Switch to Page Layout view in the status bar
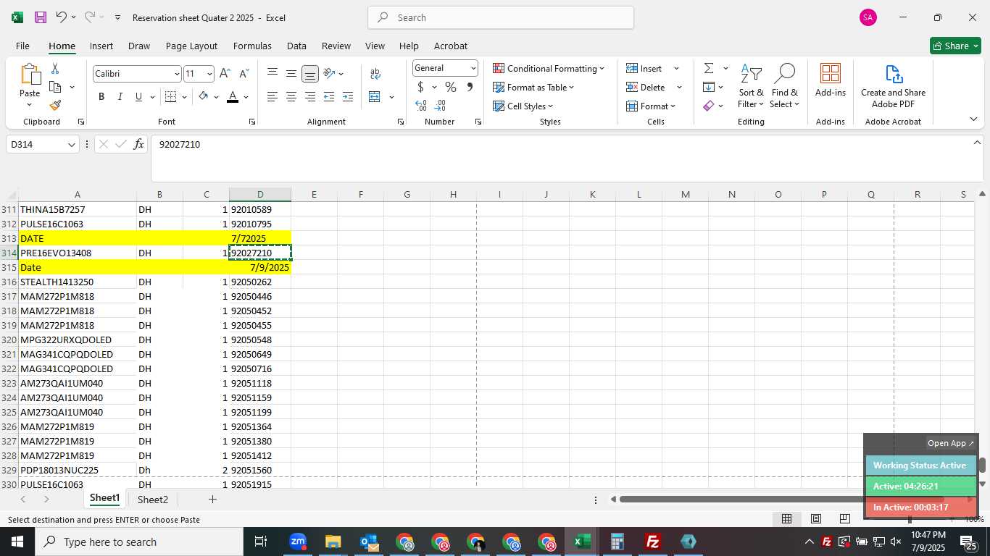Screen dimensions: 990x556 pos(815,518)
